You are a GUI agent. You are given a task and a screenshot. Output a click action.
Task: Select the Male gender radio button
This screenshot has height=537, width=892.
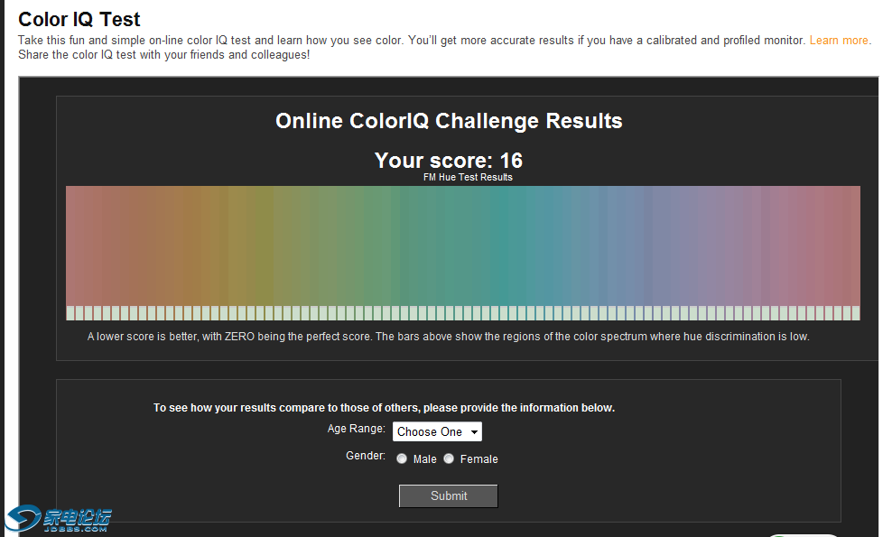pyautogui.click(x=402, y=458)
